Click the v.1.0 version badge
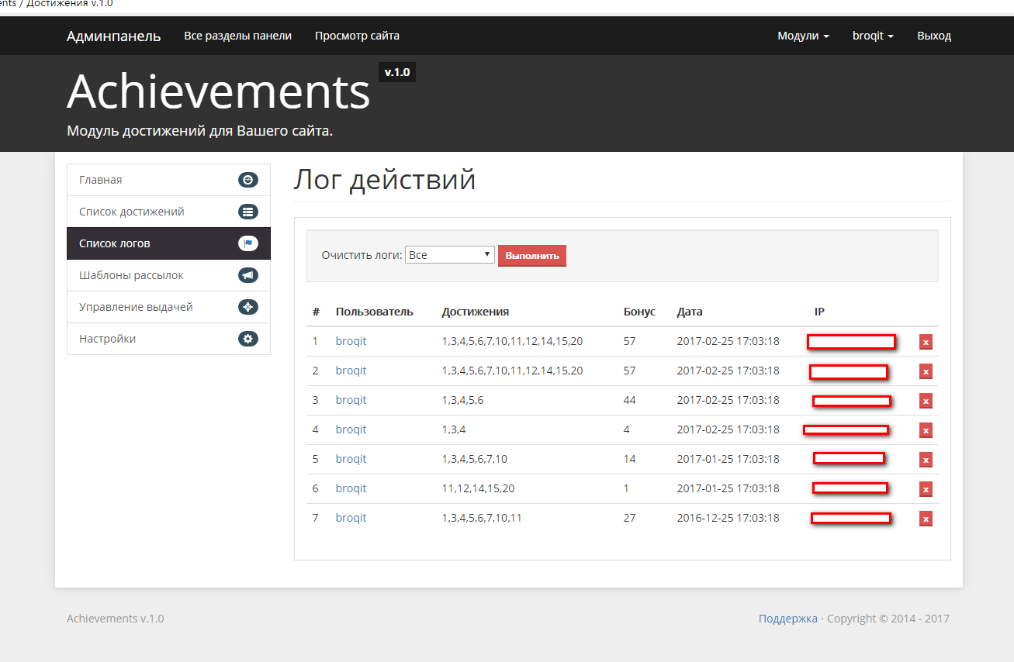Screen dimensions: 1014x662 pyautogui.click(x=396, y=73)
